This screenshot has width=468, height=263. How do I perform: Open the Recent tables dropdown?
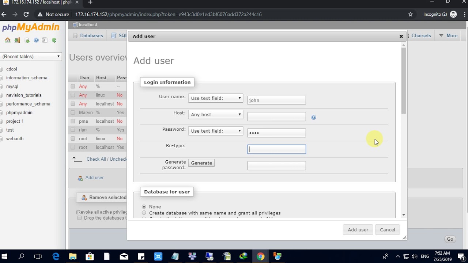31,57
